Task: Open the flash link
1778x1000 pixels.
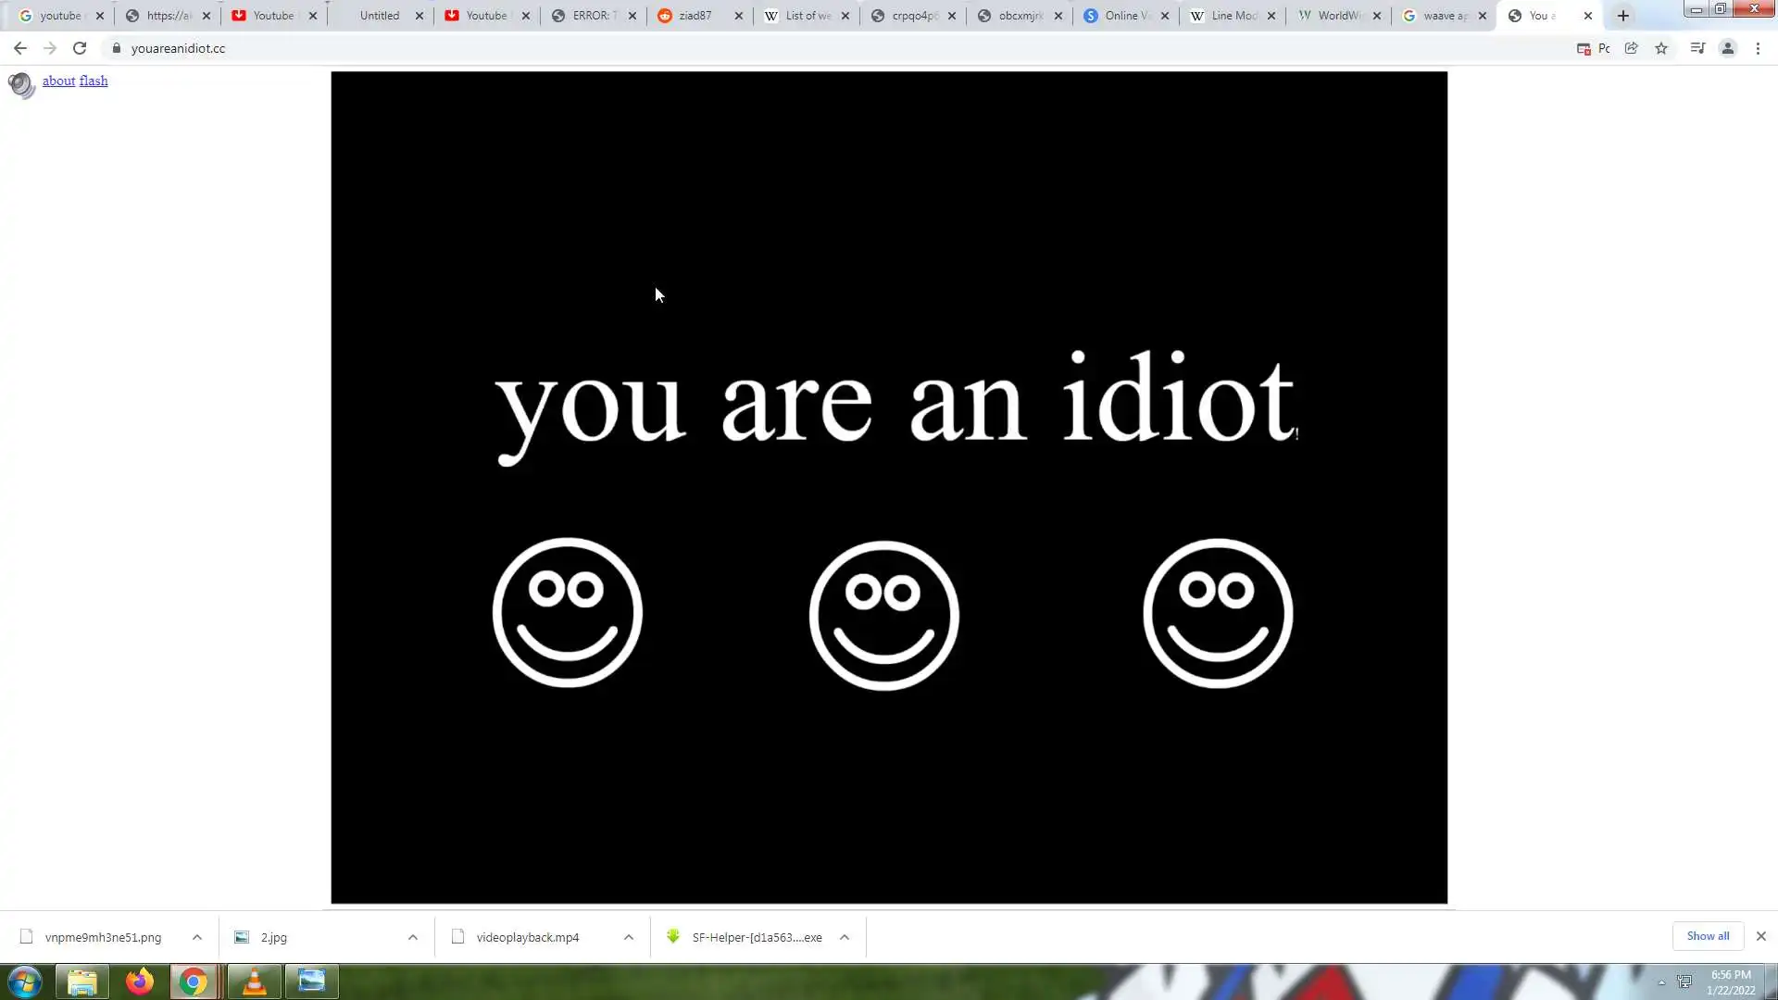Action: pyautogui.click(x=94, y=81)
